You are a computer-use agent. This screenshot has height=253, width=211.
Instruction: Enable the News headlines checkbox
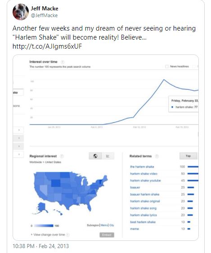click(x=167, y=67)
